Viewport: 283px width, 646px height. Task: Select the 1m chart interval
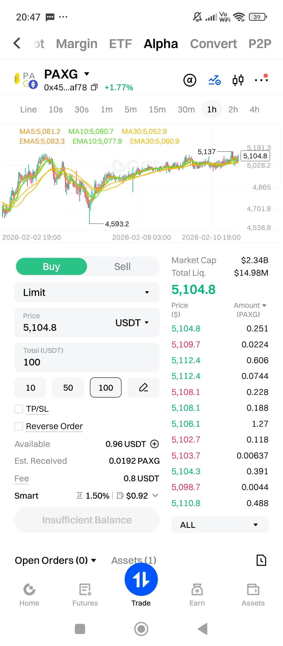[107, 109]
